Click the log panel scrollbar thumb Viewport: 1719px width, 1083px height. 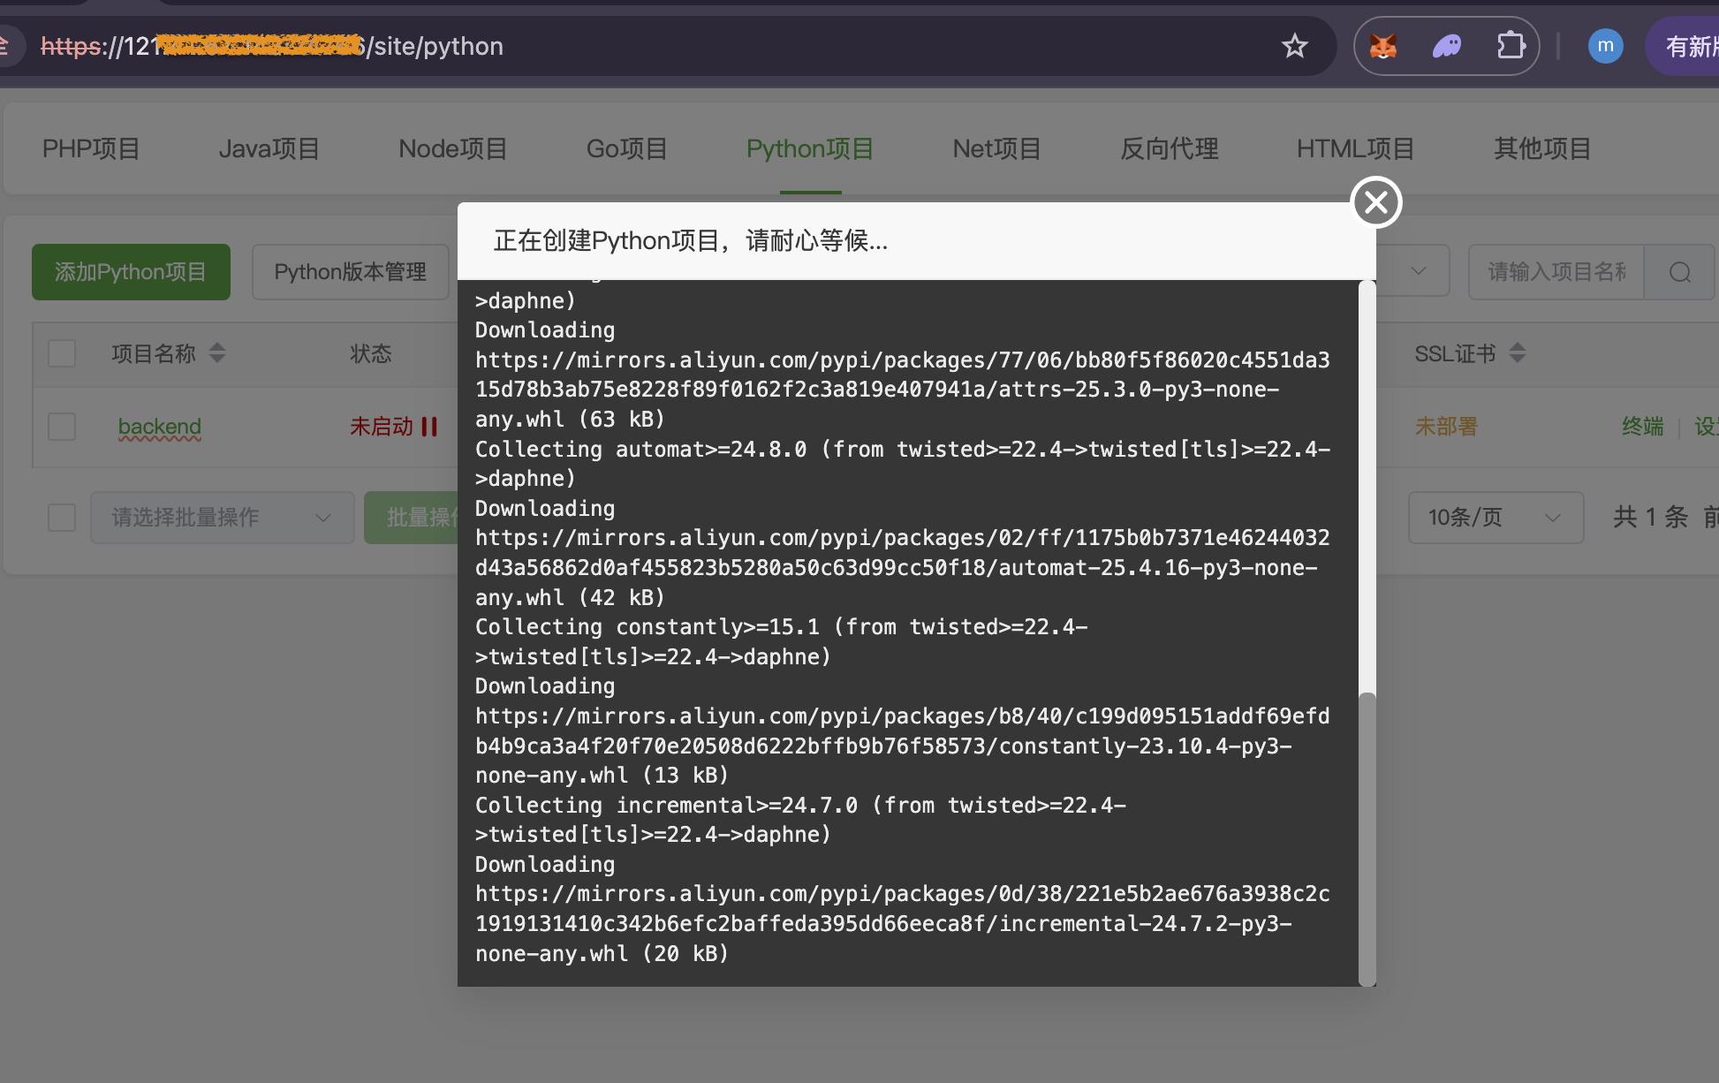click(x=1367, y=839)
